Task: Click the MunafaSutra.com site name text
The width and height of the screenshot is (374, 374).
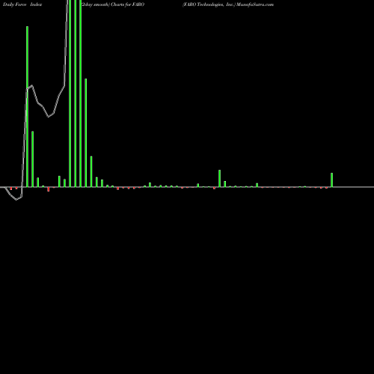Action: pos(255,4)
